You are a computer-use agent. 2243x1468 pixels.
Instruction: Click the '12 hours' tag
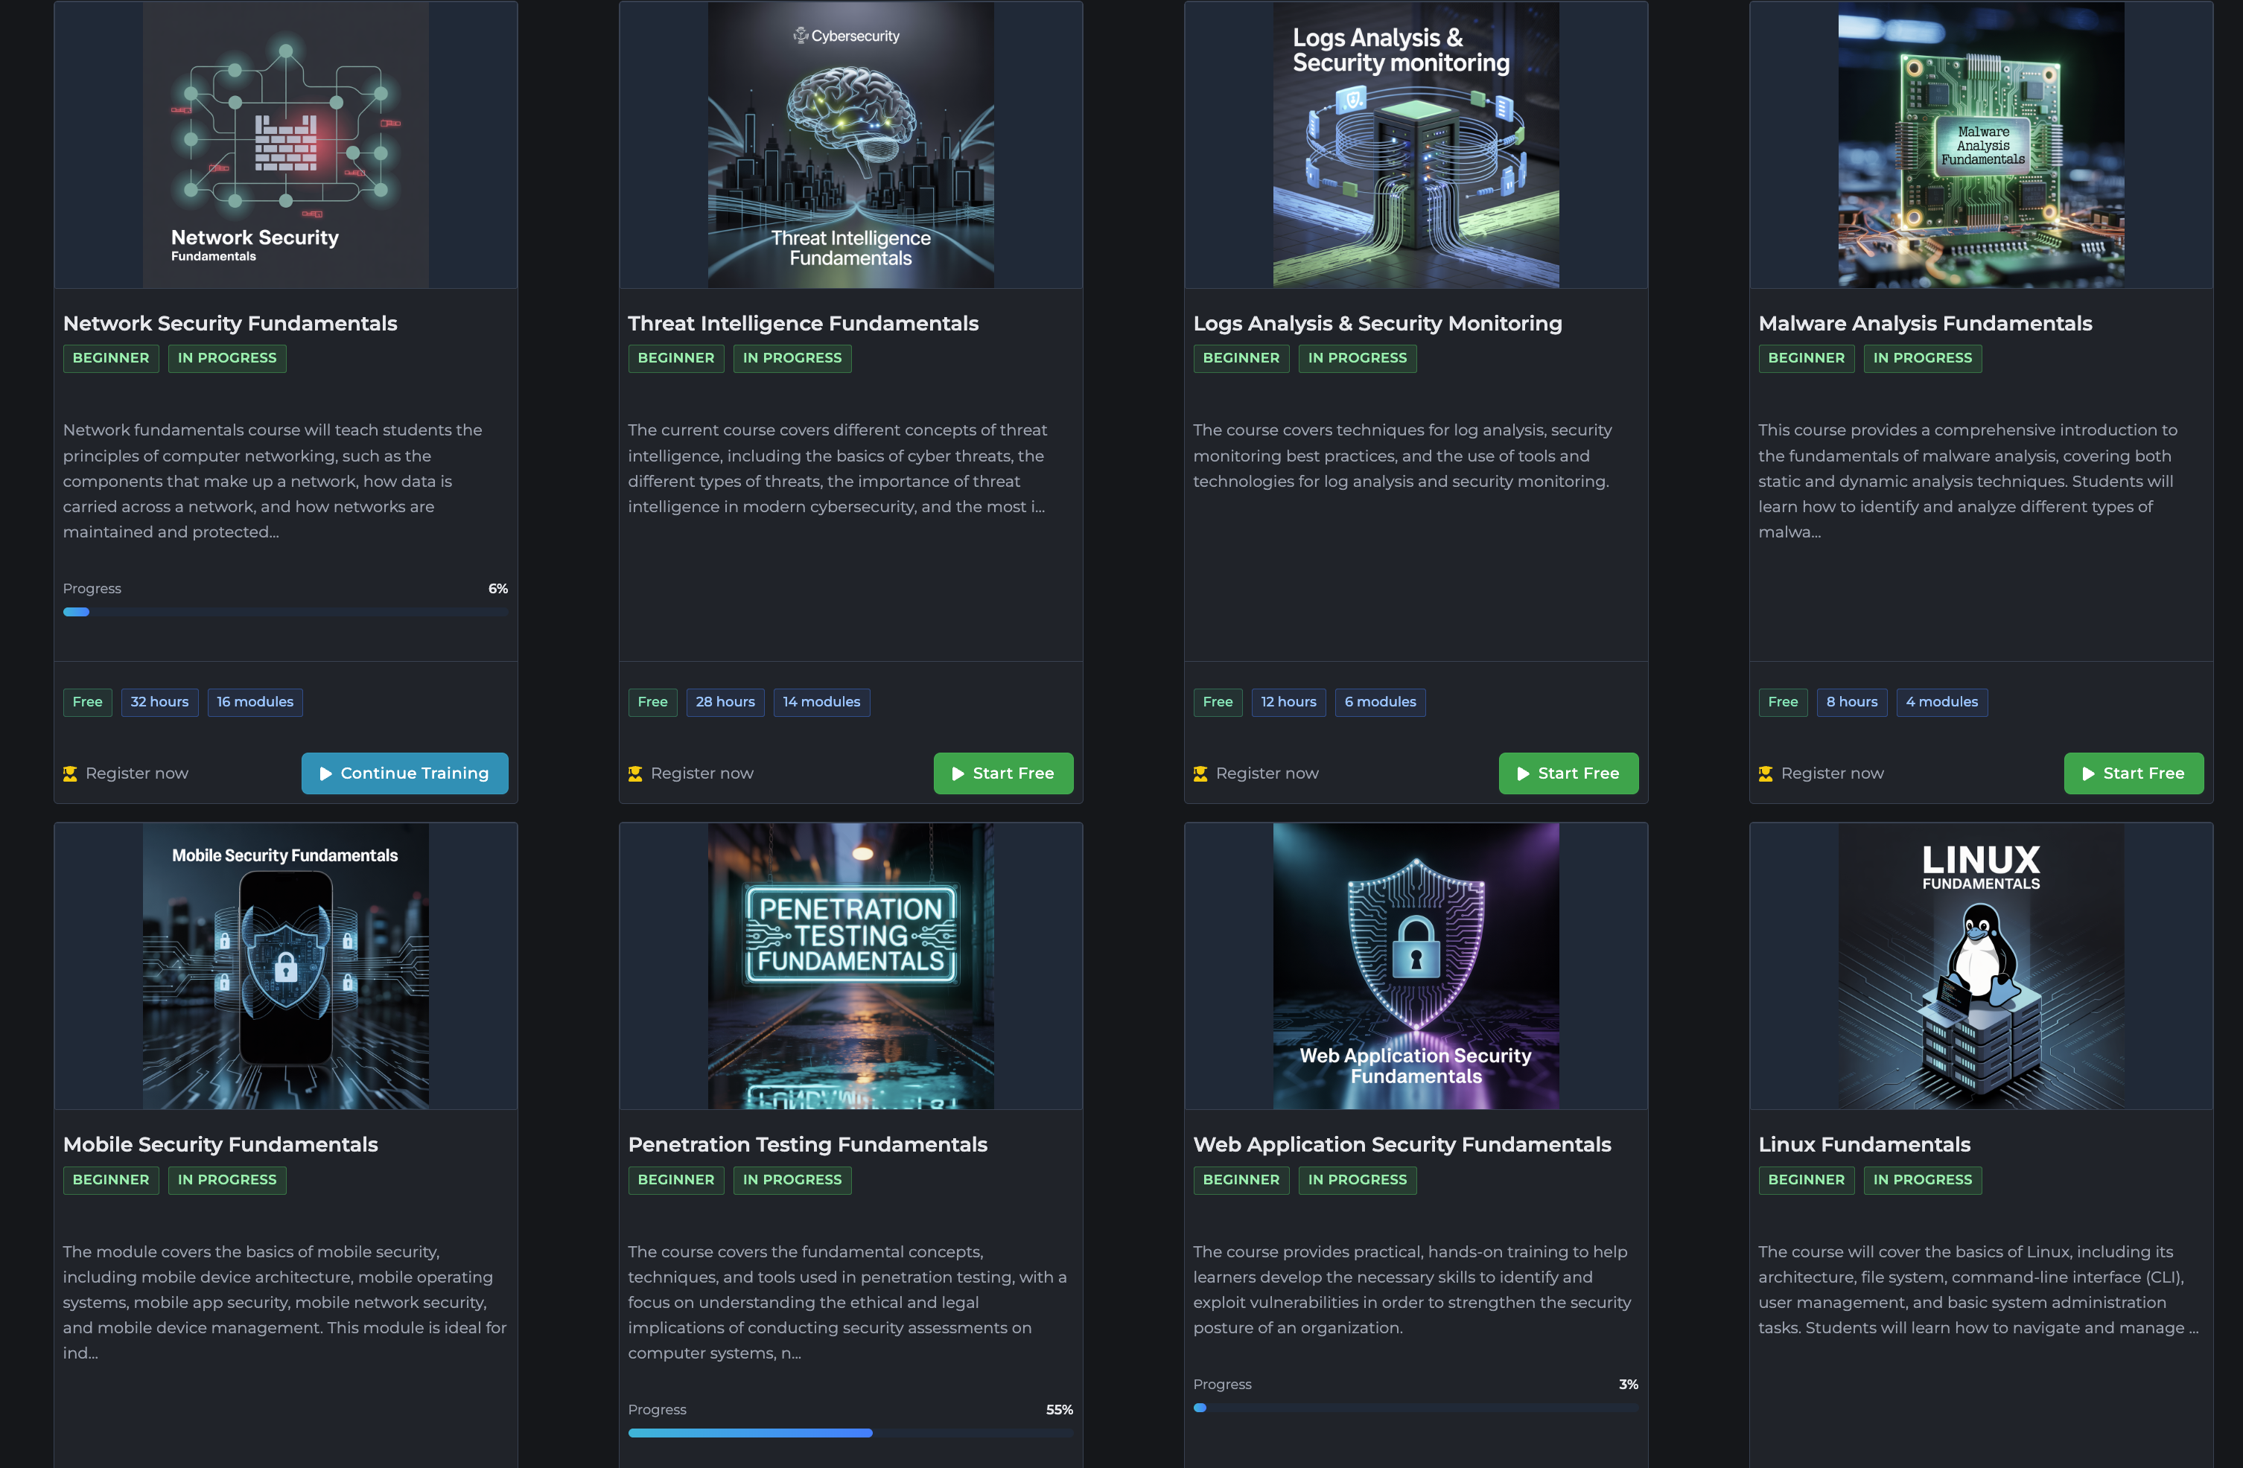1288,702
